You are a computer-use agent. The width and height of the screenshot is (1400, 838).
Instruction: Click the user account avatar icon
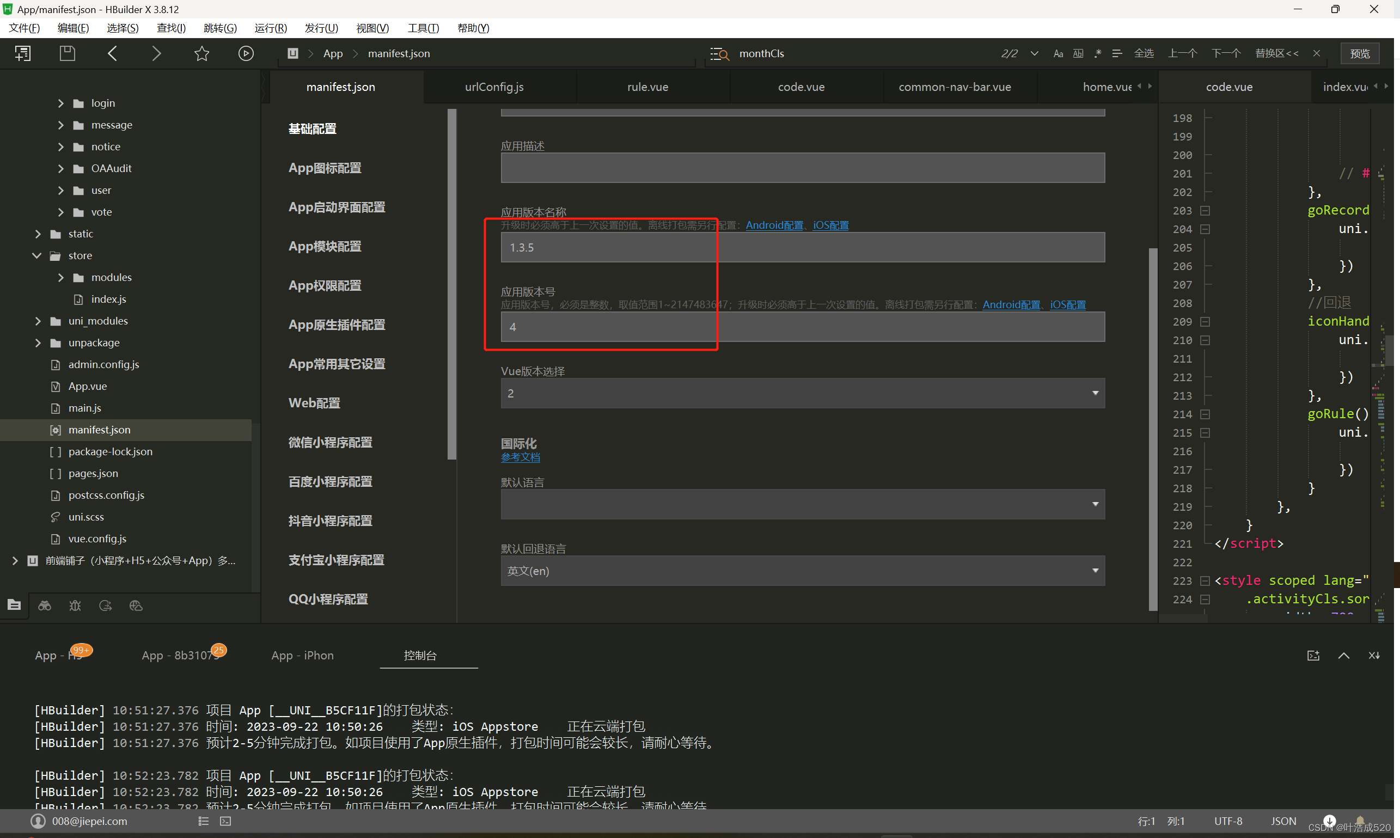[x=38, y=821]
